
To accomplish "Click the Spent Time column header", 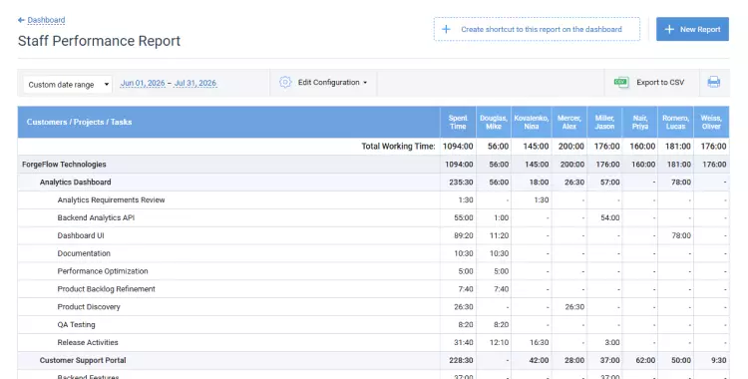I will [x=458, y=123].
